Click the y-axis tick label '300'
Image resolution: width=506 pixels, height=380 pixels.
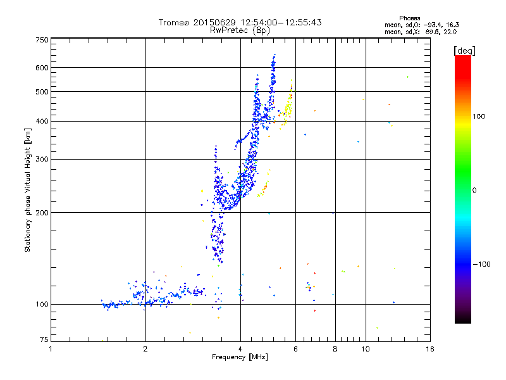42,160
